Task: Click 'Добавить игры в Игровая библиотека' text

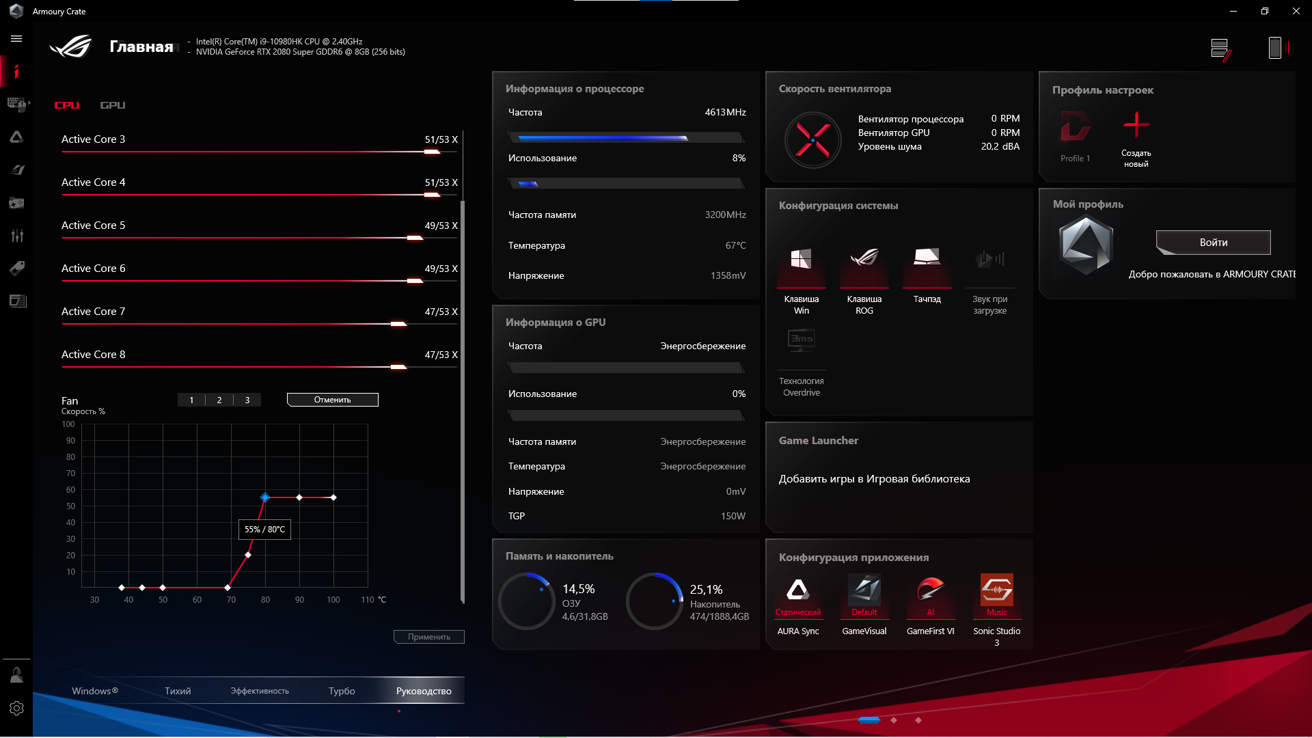Action: click(x=874, y=479)
